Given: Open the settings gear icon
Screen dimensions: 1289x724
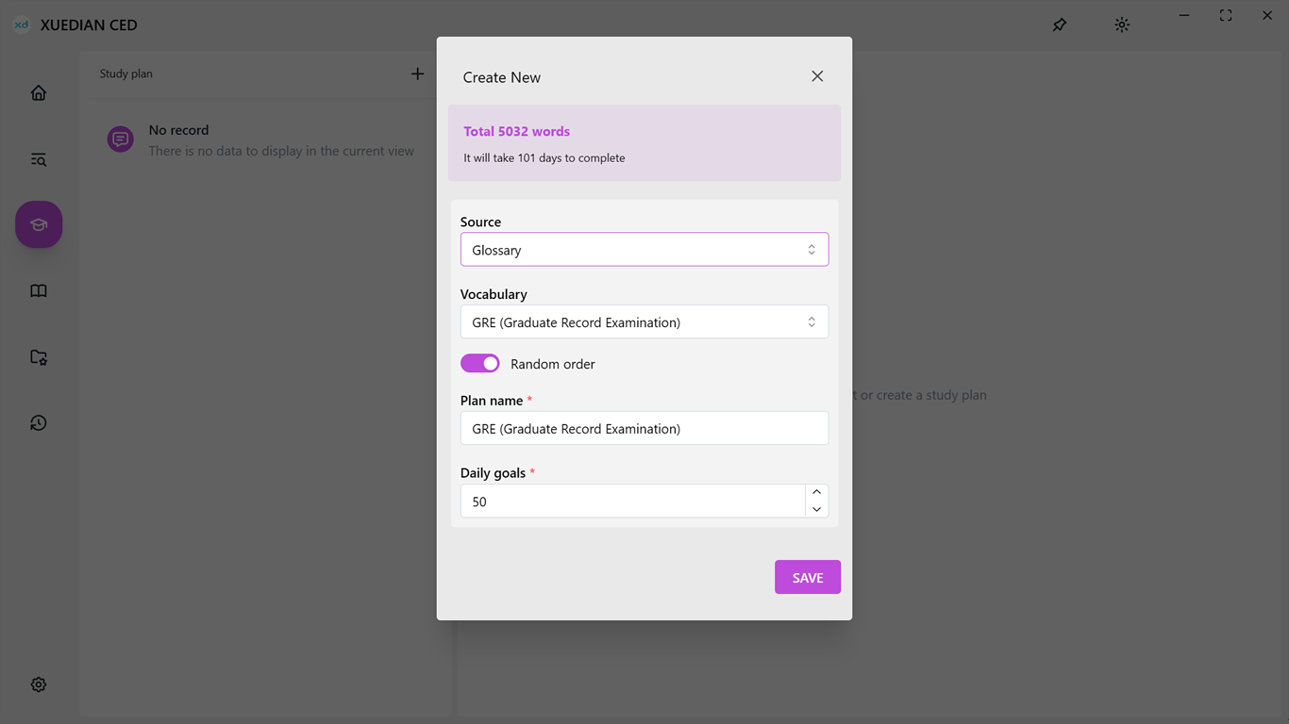Looking at the screenshot, I should (x=39, y=684).
